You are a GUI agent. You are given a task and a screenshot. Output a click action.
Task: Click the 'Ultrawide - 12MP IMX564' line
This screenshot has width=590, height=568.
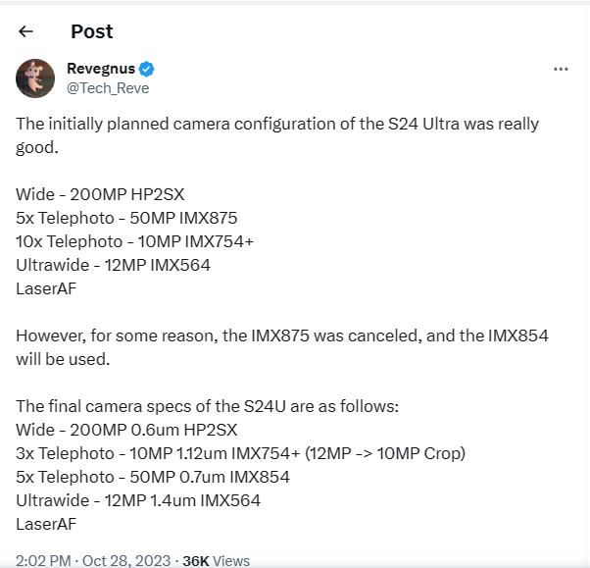(114, 264)
